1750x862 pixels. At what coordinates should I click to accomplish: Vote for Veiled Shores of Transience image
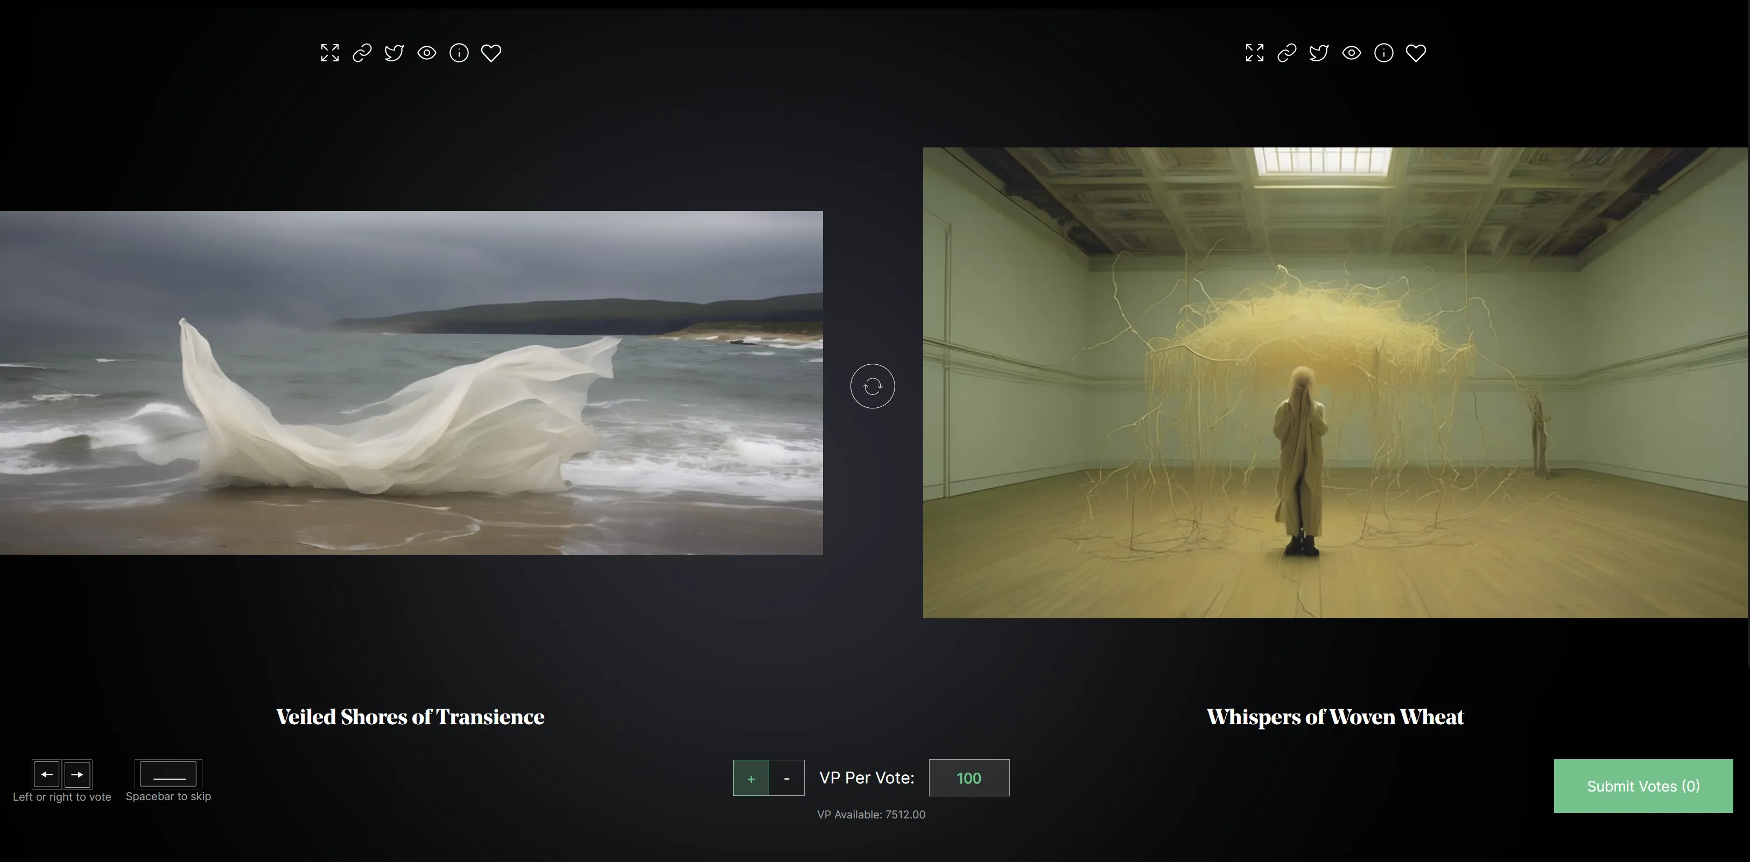411,383
